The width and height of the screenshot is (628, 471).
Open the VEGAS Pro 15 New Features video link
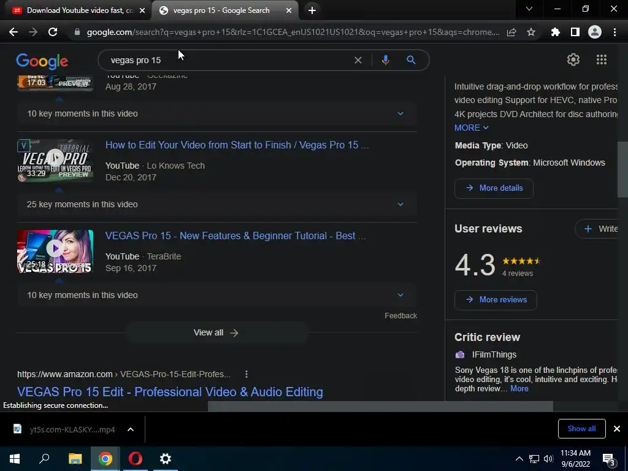pyautogui.click(x=235, y=235)
